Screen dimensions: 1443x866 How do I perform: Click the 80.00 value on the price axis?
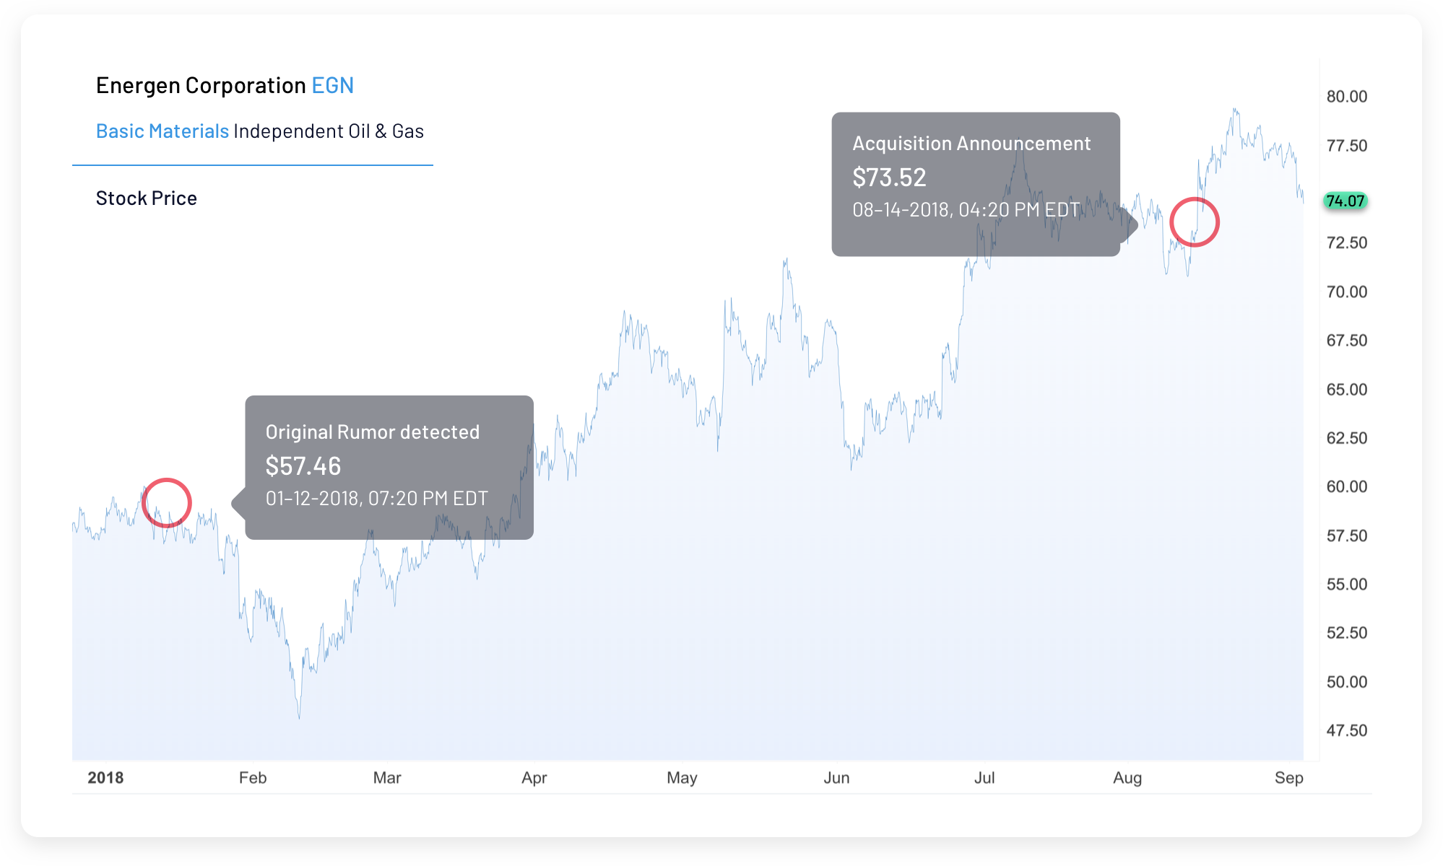pyautogui.click(x=1346, y=97)
